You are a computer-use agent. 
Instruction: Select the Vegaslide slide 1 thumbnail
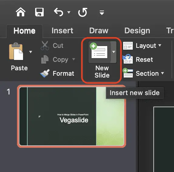72,116
